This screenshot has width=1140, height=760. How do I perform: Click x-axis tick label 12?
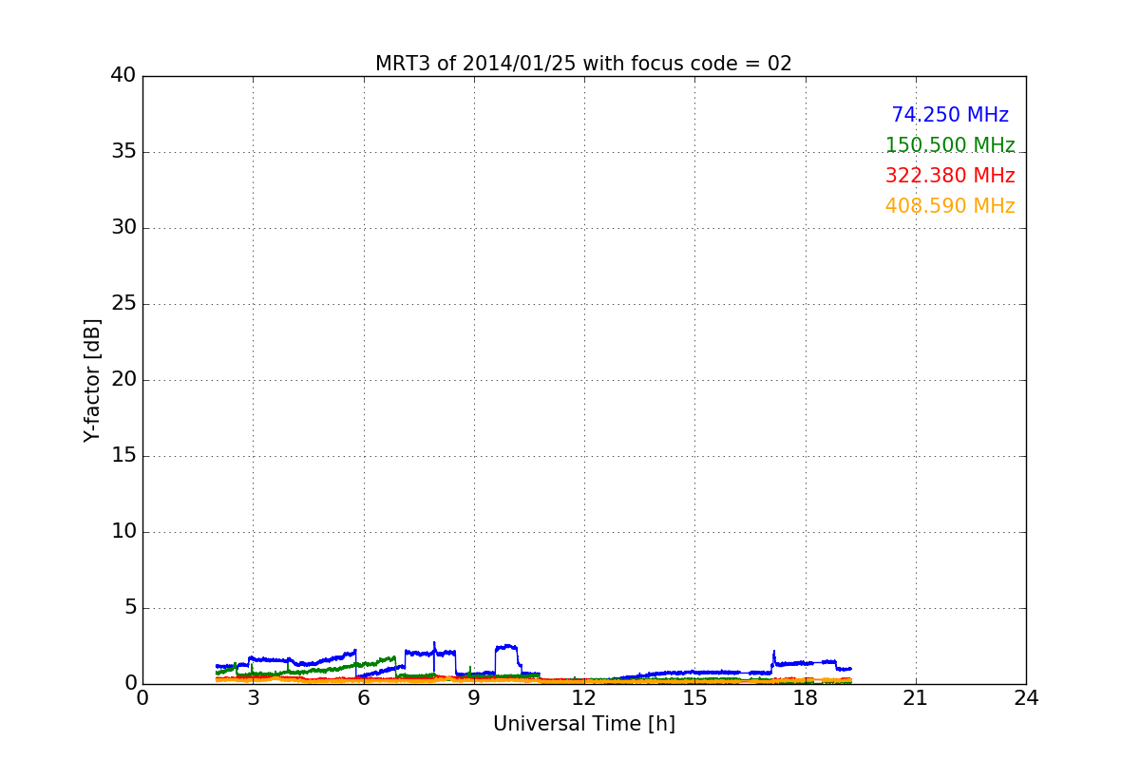(x=584, y=698)
